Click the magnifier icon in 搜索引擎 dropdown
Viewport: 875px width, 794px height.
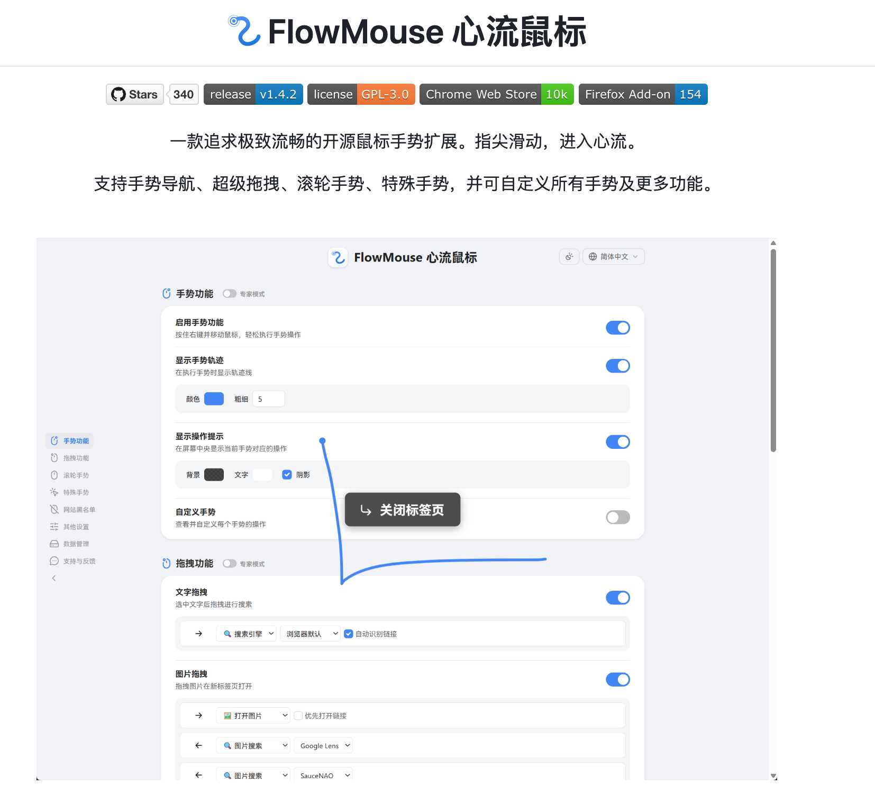[x=227, y=634]
